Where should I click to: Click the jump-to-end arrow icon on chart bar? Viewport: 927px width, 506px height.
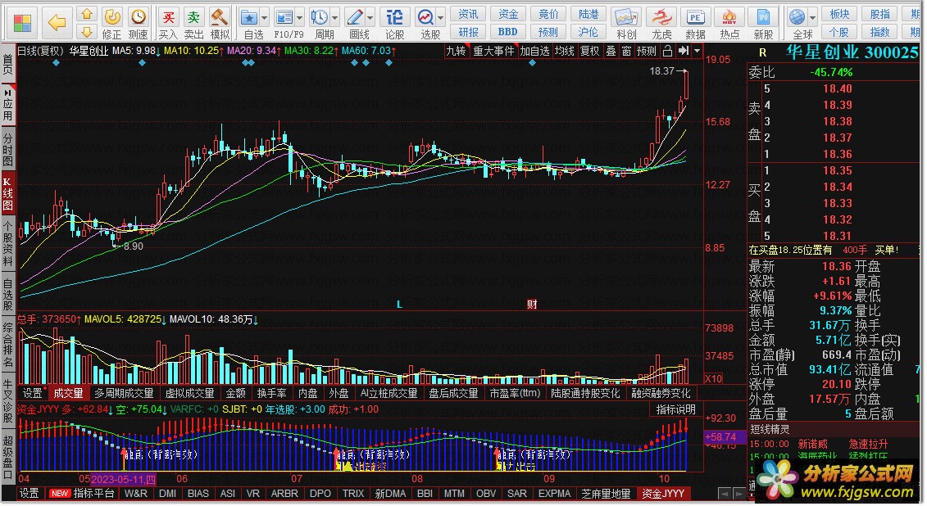coord(684,52)
